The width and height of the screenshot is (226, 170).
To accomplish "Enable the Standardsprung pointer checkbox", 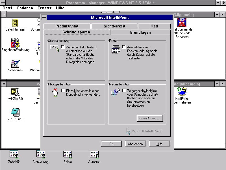I will pyautogui.click(x=63, y=47).
